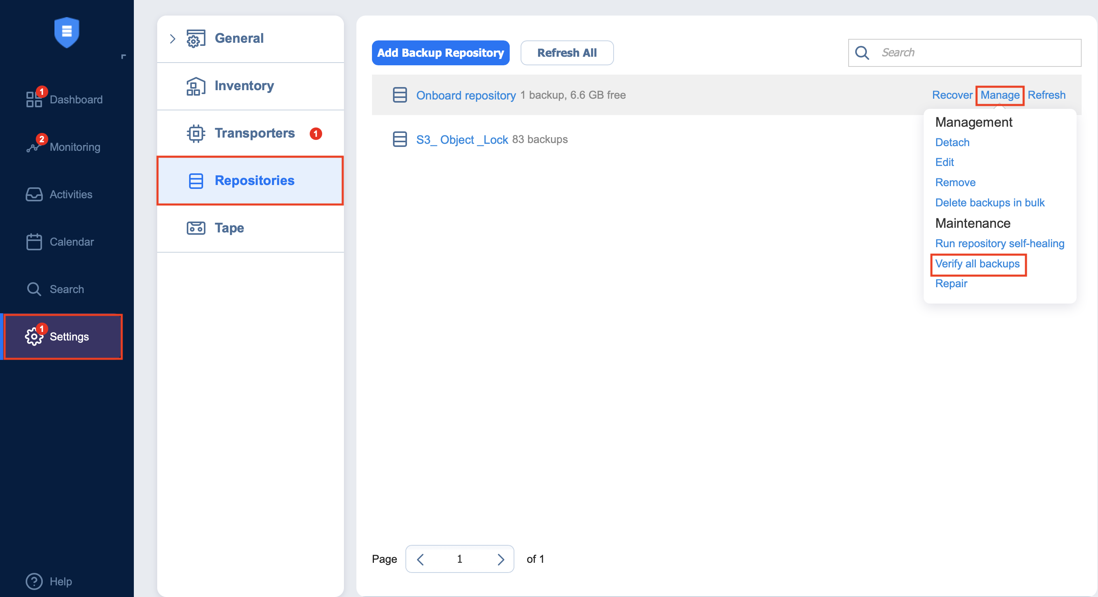Select Edit from the Management menu

coord(944,162)
